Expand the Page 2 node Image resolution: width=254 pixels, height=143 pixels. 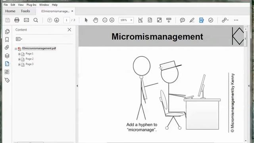[x=19, y=59]
